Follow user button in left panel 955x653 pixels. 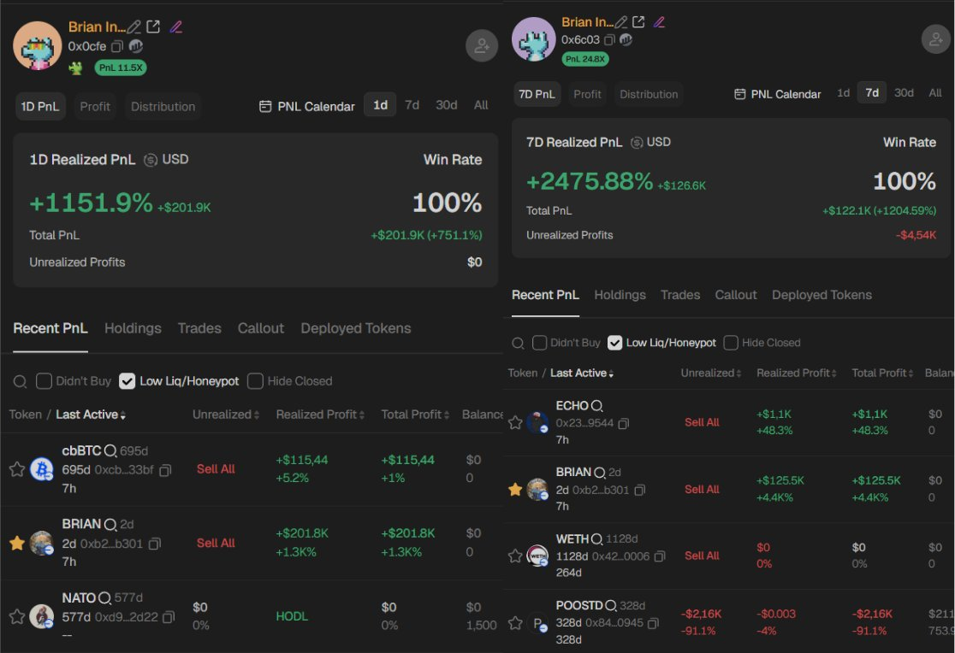pos(481,45)
